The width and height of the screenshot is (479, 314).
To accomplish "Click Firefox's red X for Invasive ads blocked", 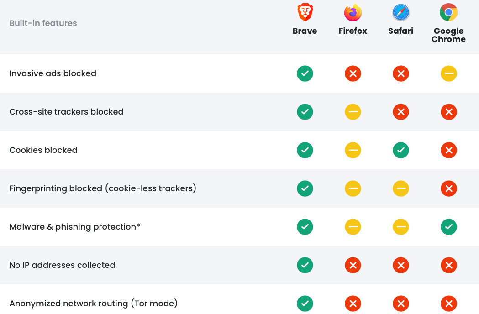I will coord(353,73).
